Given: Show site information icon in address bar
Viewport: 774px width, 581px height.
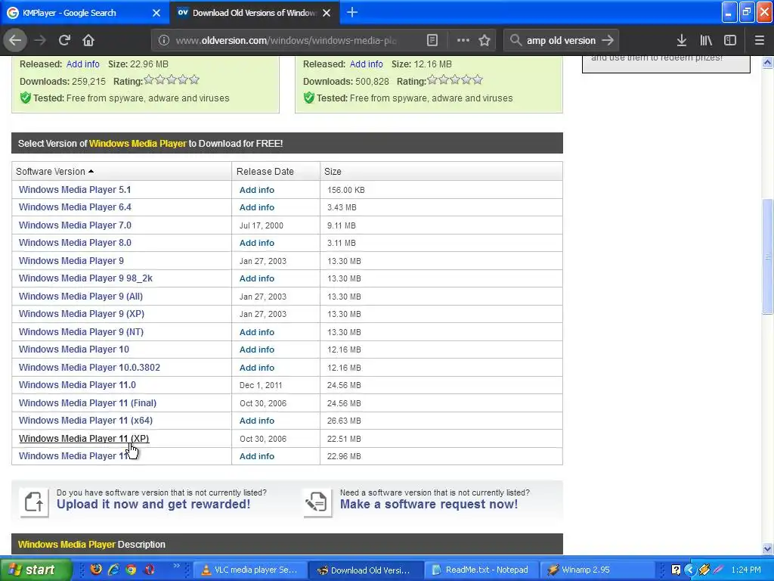Looking at the screenshot, I should (x=164, y=41).
